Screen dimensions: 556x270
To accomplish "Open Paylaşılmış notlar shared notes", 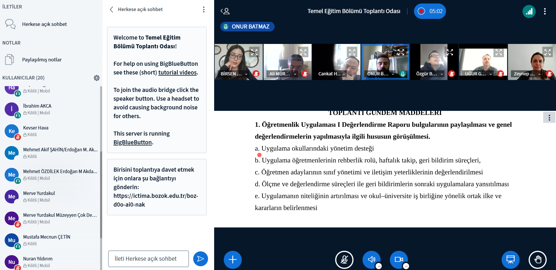I will (42, 60).
